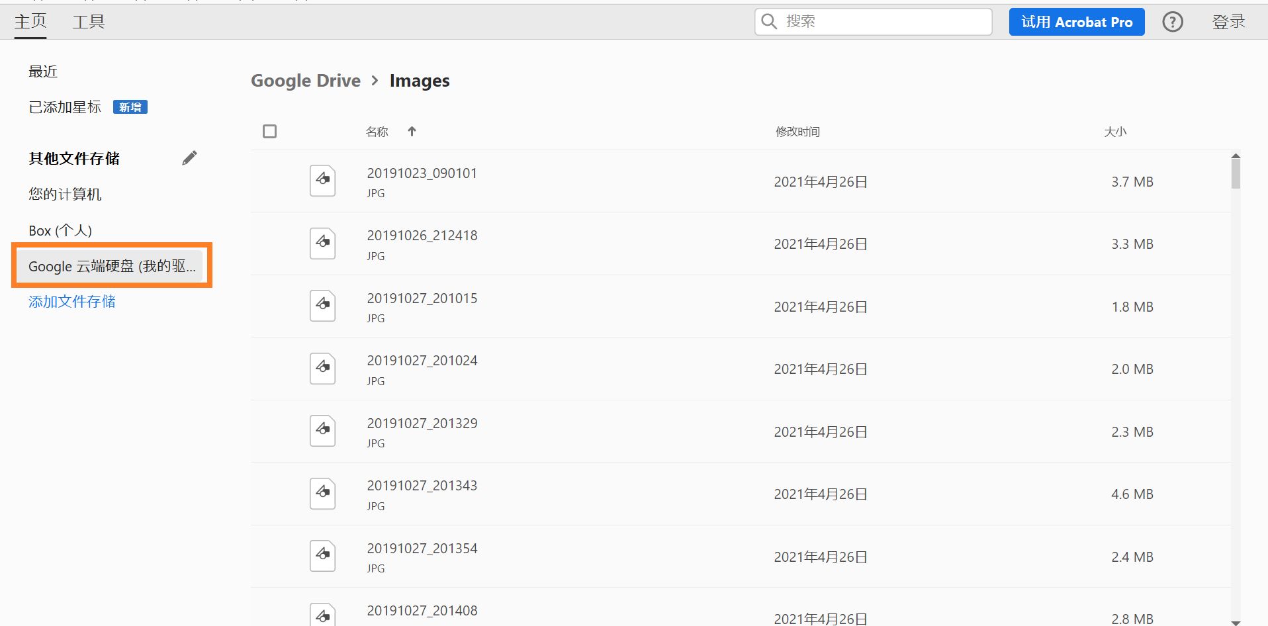
Task: Select file name 20191027_201015
Action: pos(422,298)
